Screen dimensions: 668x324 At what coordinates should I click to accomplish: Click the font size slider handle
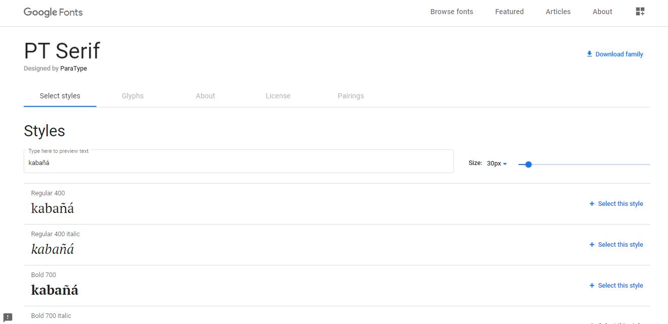[x=528, y=165]
